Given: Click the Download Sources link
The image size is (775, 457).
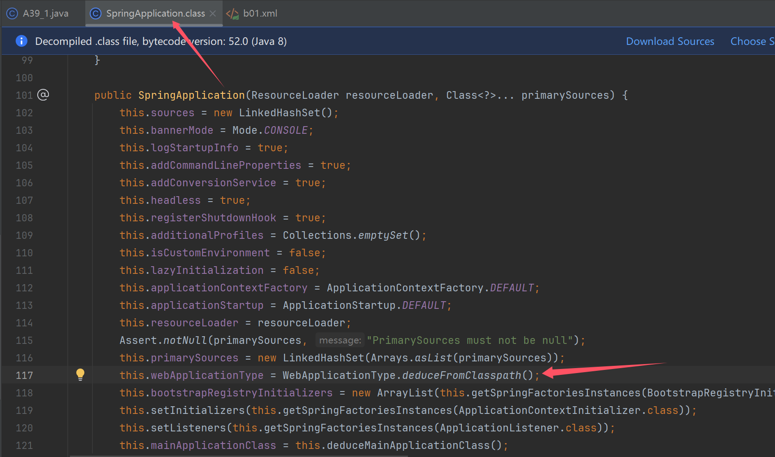Looking at the screenshot, I should (670, 41).
